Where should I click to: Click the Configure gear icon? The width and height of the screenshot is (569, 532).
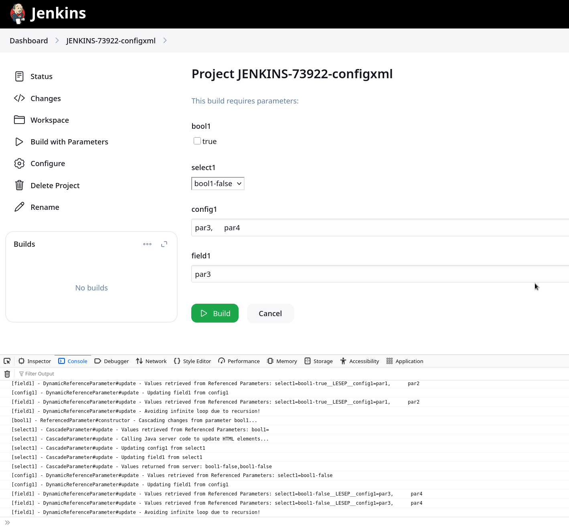point(19,163)
